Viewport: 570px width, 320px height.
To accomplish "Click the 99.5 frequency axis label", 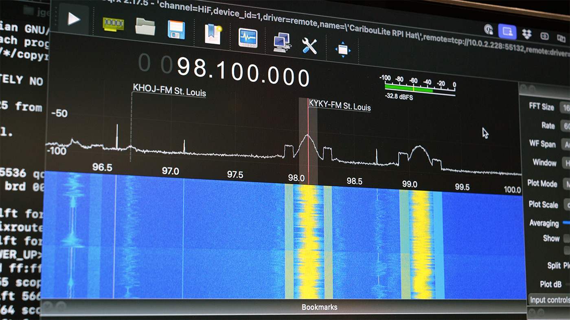I will 462,187.
